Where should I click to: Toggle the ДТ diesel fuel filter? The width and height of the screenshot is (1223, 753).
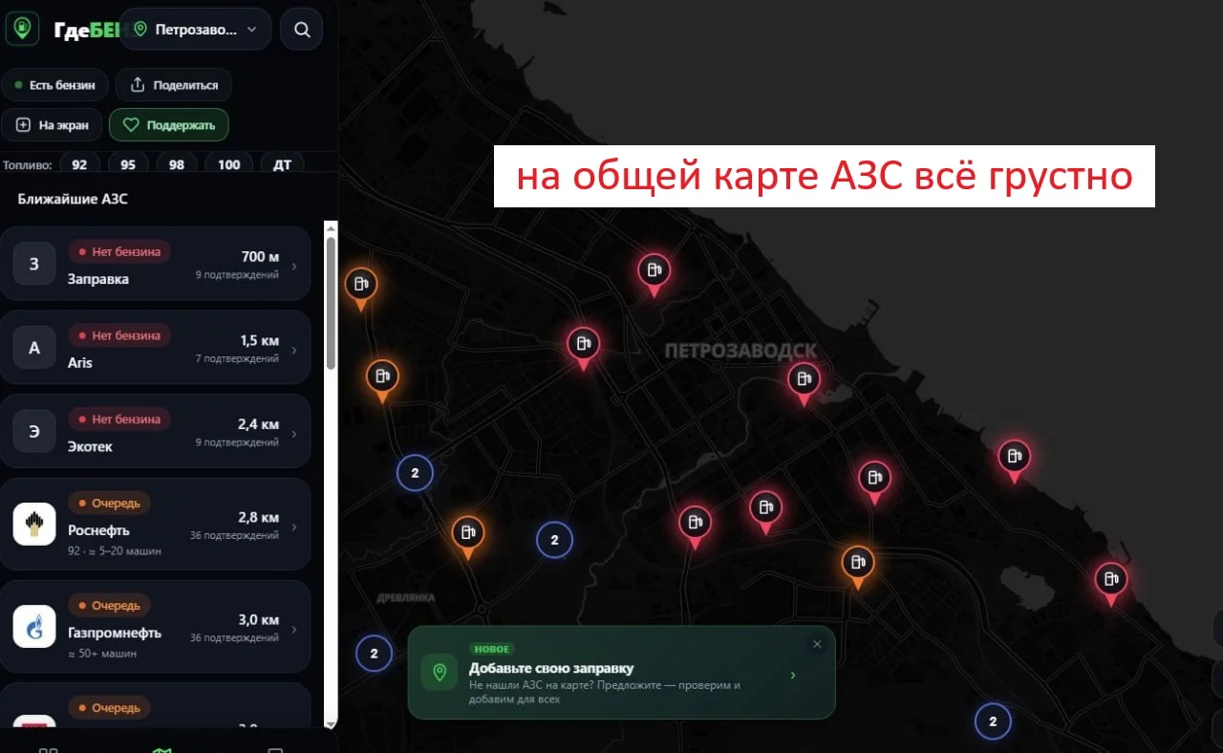[283, 164]
